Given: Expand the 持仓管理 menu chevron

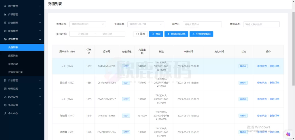Looking at the screenshot, I should tap(40, 23).
